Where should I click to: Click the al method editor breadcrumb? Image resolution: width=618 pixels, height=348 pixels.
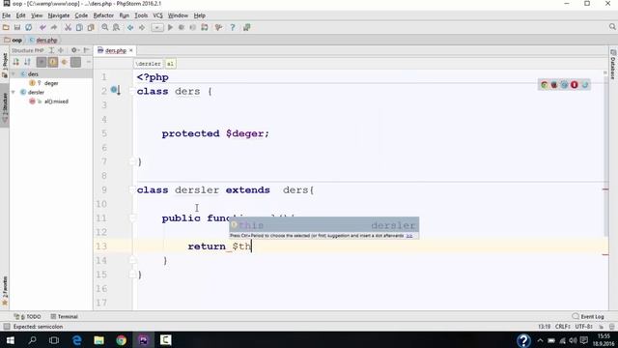tap(170, 64)
